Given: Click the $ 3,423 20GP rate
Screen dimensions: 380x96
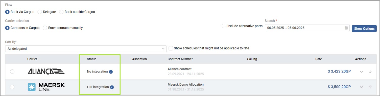Looking at the screenshot, I should tap(339, 72).
